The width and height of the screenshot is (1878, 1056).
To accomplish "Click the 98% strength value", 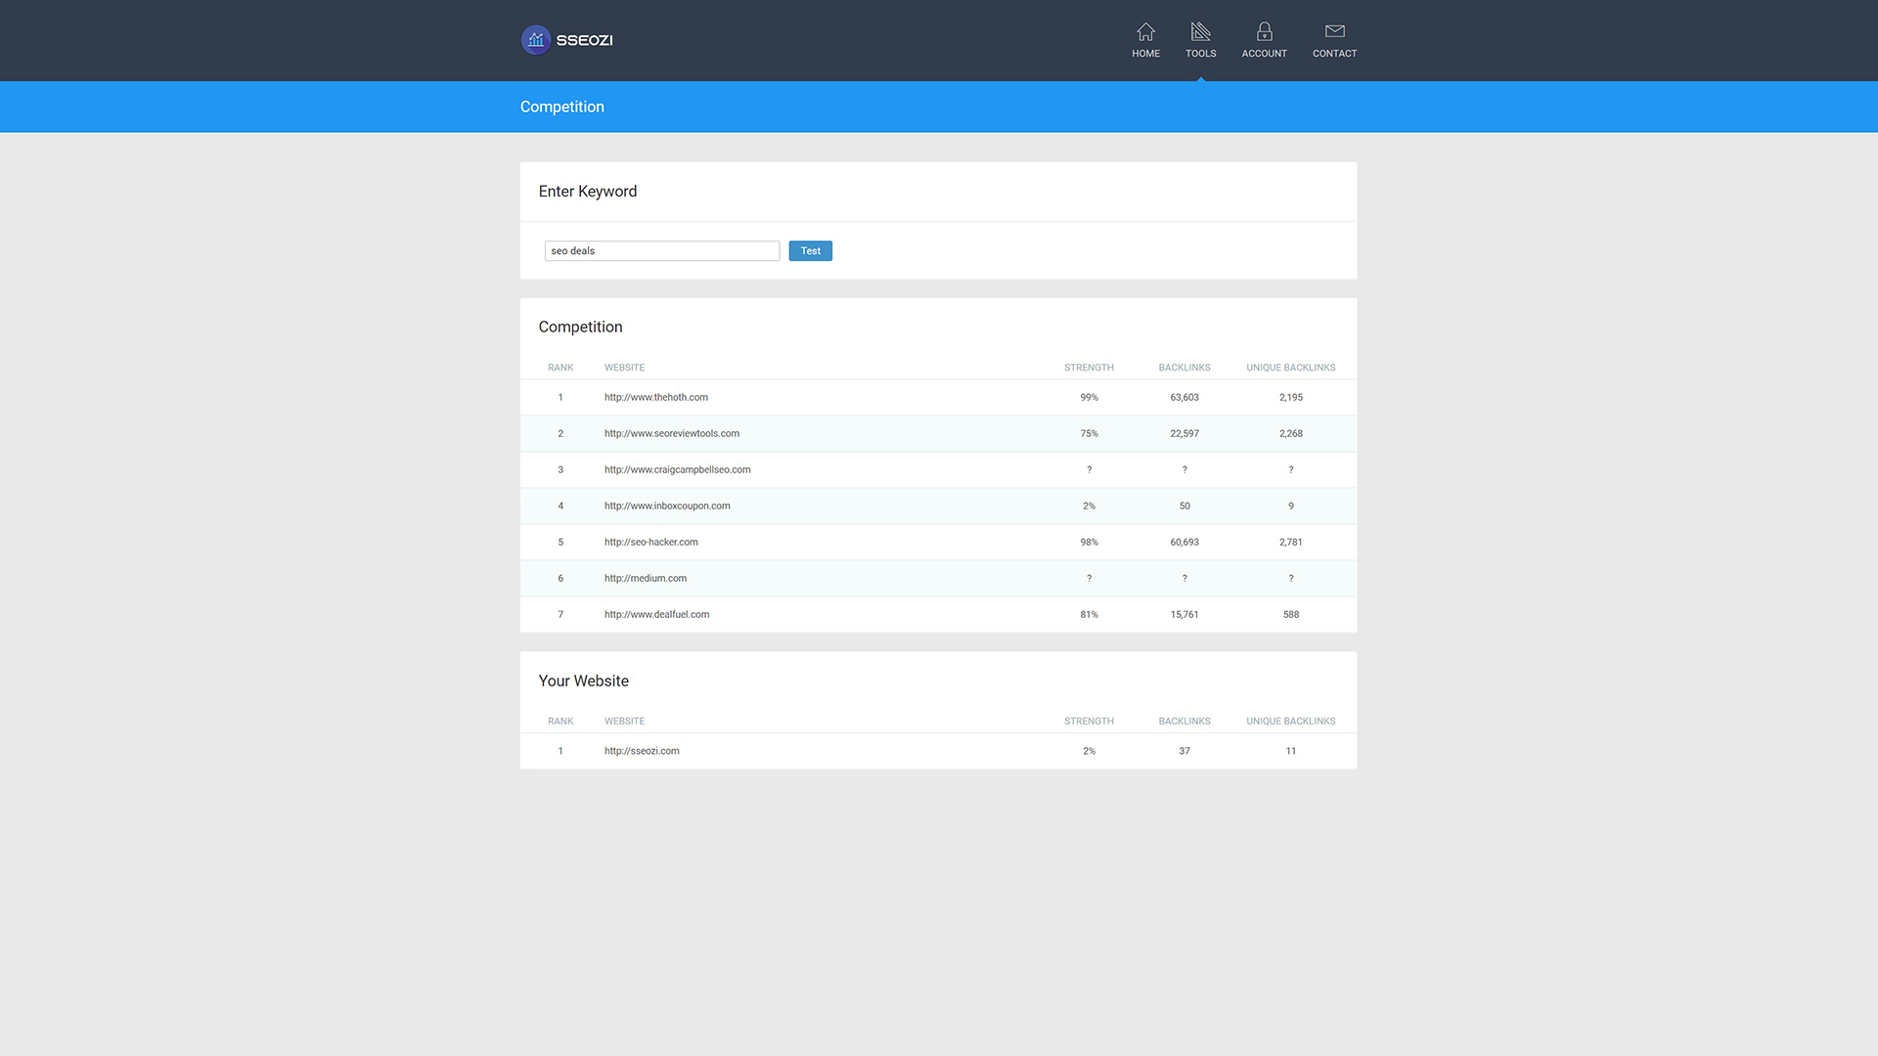I will pyautogui.click(x=1089, y=543).
